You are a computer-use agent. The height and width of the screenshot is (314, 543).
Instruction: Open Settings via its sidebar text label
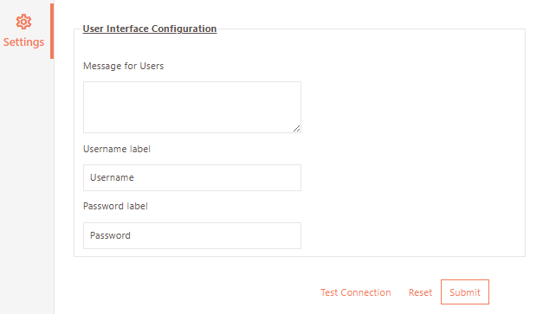pos(23,42)
